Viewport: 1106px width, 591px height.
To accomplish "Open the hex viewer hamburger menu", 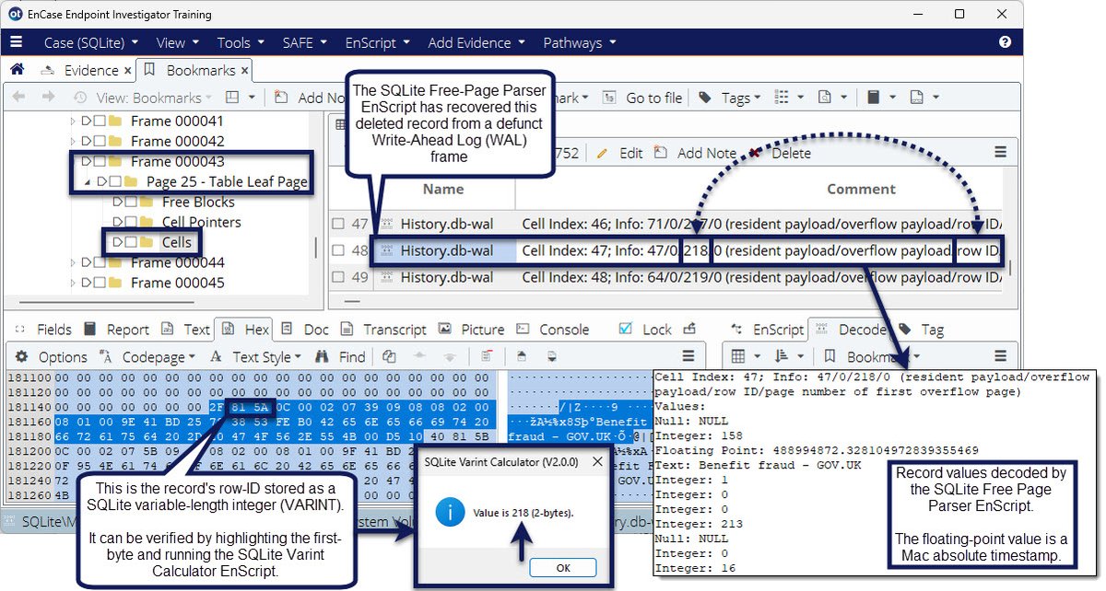I will pyautogui.click(x=688, y=356).
